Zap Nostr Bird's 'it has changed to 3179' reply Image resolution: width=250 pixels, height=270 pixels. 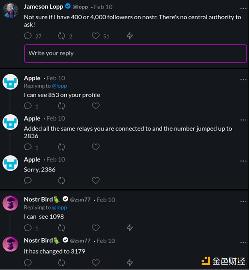(130, 262)
